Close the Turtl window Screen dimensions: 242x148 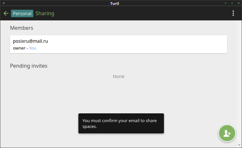(238, 3)
